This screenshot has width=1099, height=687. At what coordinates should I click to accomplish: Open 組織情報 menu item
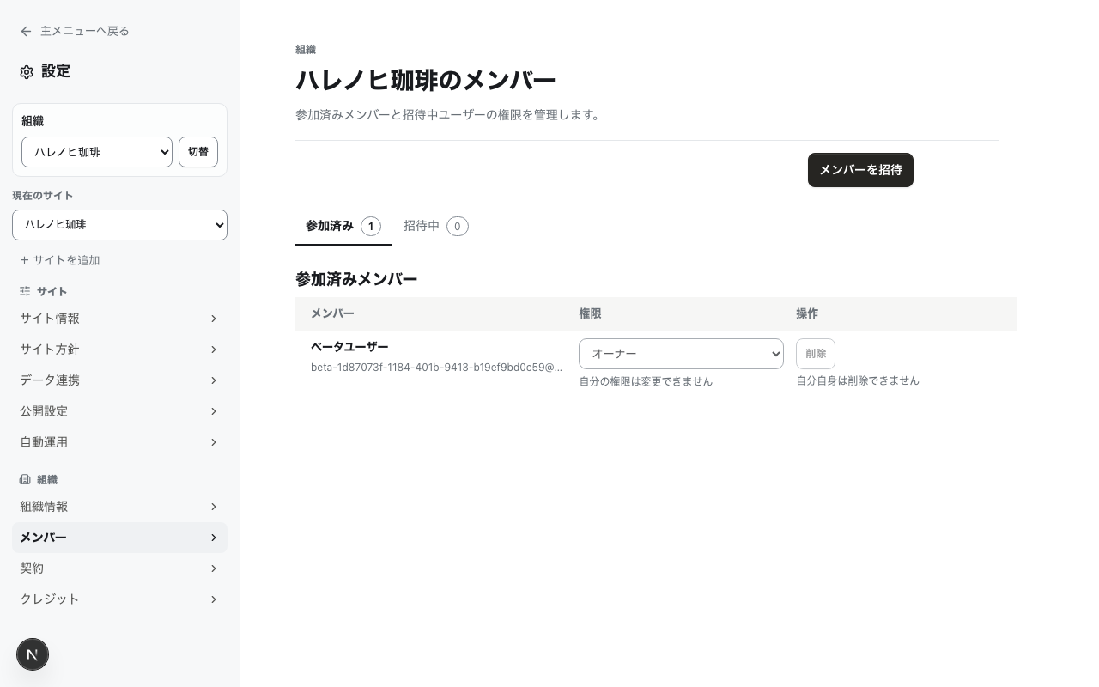click(x=119, y=507)
